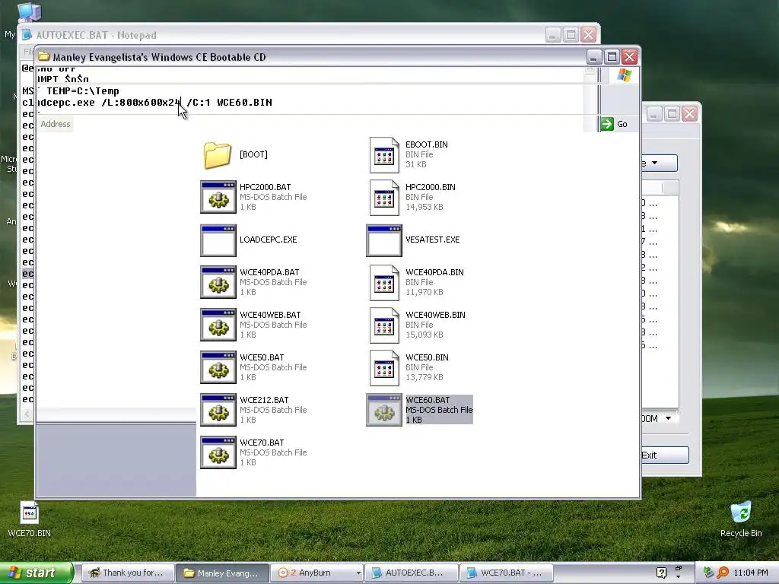Switch to Manley Evang... taskbar button
The height and width of the screenshot is (584, 779).
[x=222, y=573]
